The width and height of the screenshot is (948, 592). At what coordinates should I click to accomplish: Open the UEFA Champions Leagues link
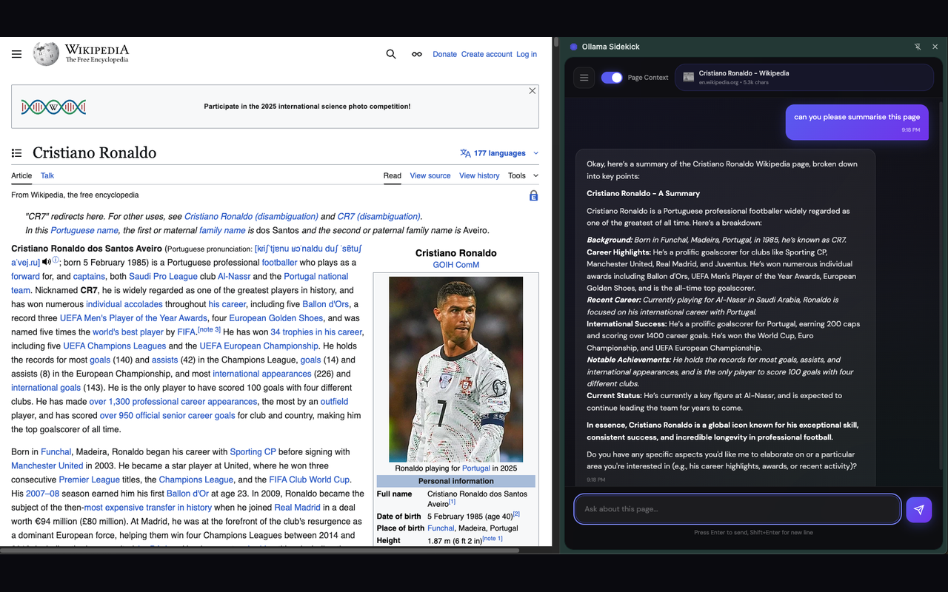114,346
